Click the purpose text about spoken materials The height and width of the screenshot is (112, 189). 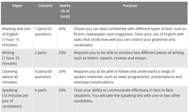tap(128, 77)
